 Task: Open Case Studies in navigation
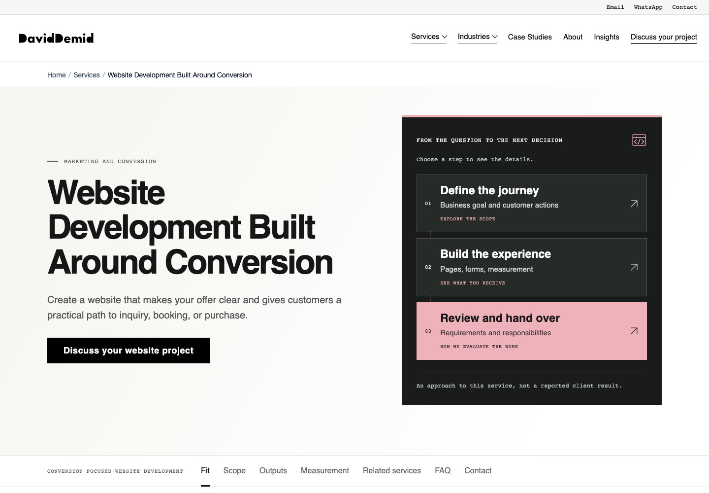(530, 37)
